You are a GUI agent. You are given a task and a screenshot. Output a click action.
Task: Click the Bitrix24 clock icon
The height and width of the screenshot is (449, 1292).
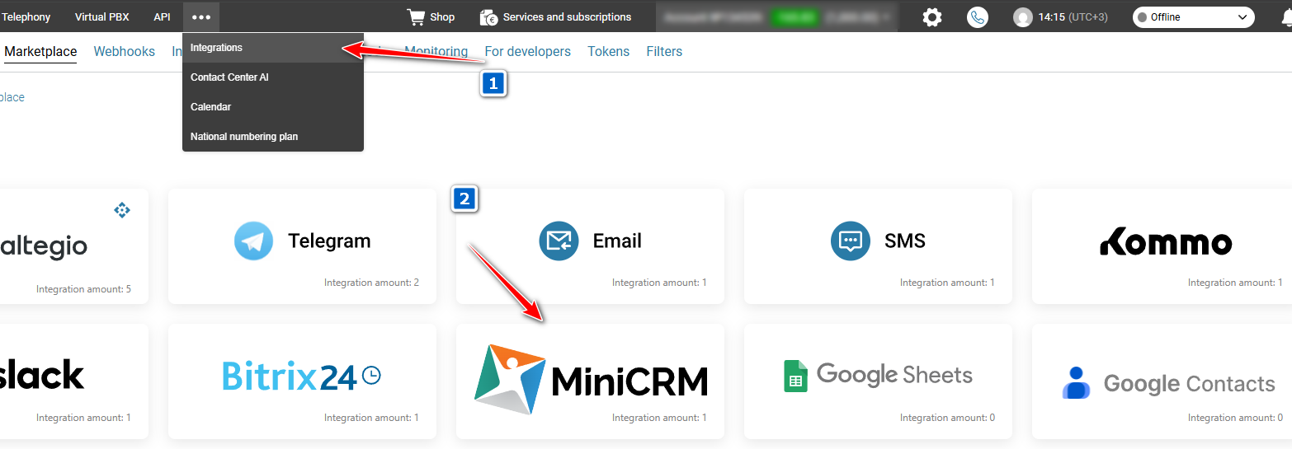click(372, 376)
